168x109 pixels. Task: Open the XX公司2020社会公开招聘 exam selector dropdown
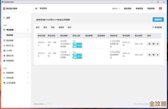coord(53,20)
